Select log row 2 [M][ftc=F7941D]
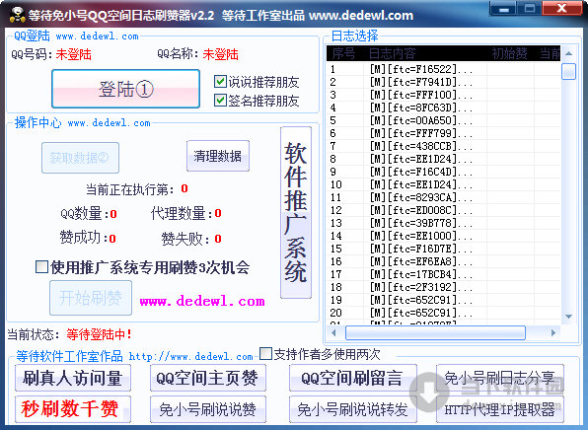 pos(444,82)
